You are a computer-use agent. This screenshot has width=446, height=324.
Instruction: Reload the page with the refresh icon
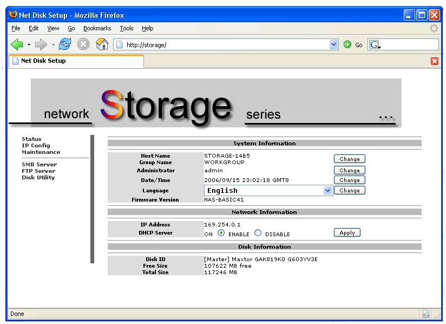65,45
